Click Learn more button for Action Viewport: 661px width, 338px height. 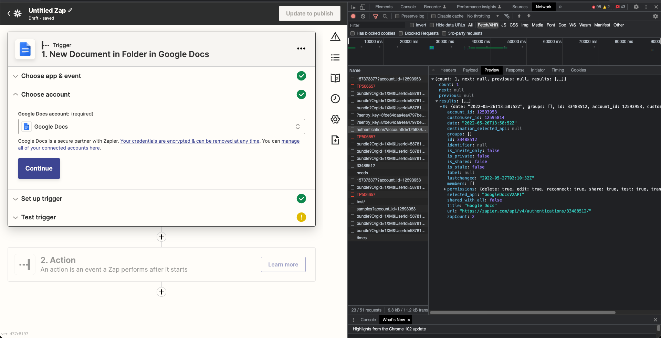283,264
